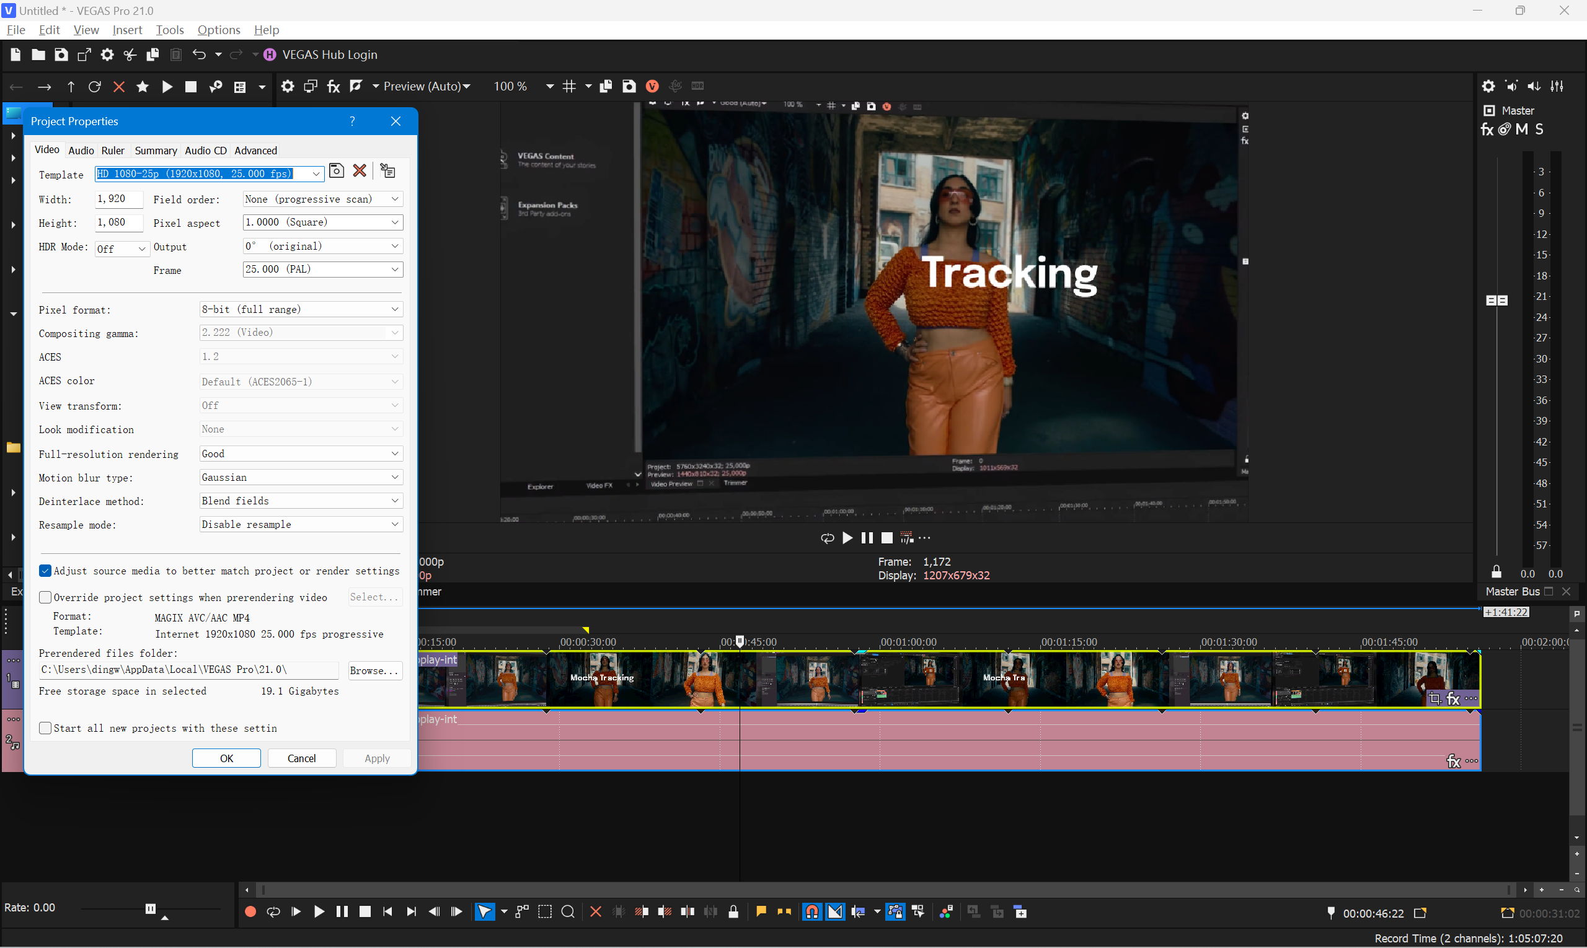Enable Override project settings when prerendering

(45, 597)
